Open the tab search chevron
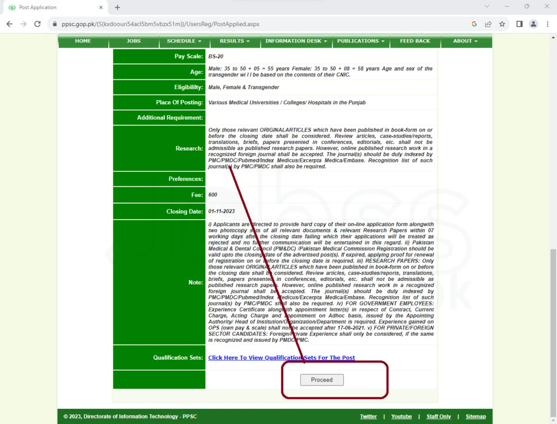Image resolution: width=557 pixels, height=424 pixels. (487, 7)
